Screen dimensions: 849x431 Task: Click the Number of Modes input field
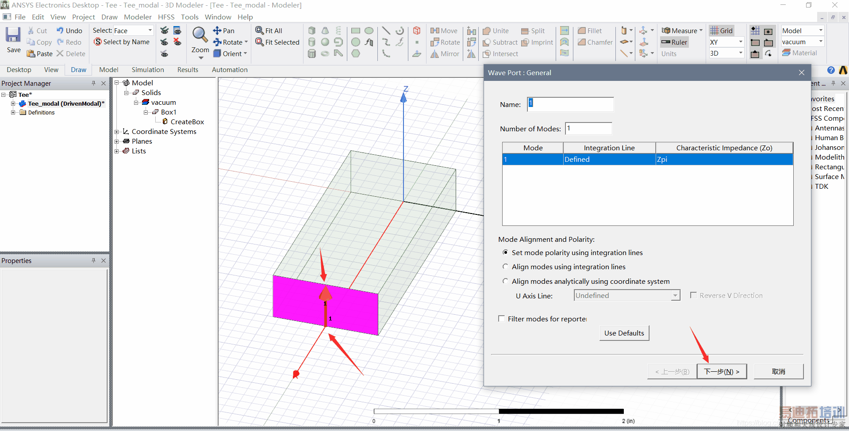(588, 129)
